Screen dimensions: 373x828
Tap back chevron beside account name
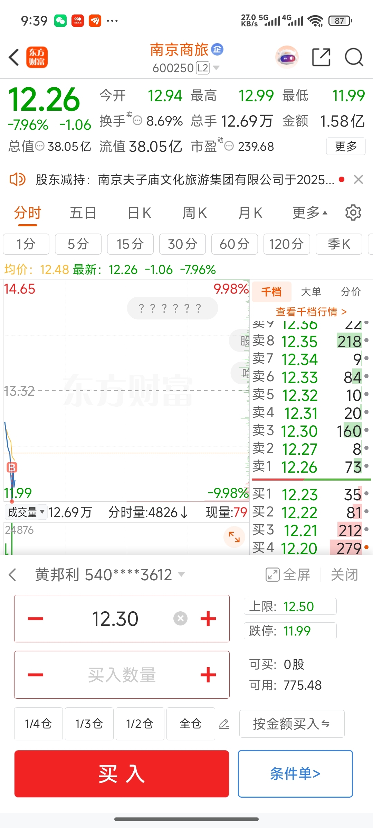pos(12,574)
